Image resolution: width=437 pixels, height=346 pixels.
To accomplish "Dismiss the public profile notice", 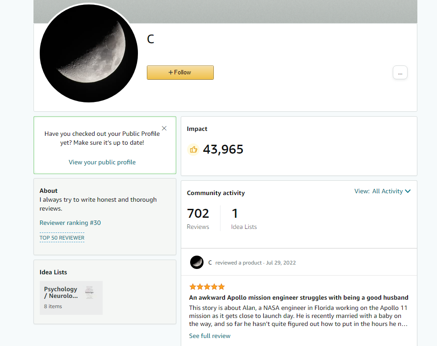I will point(164,128).
